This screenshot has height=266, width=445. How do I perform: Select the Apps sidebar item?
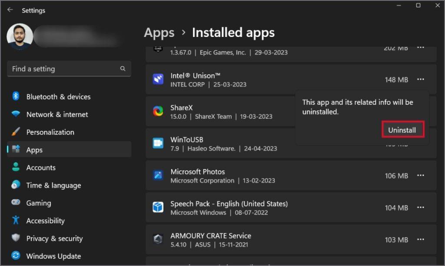point(69,150)
